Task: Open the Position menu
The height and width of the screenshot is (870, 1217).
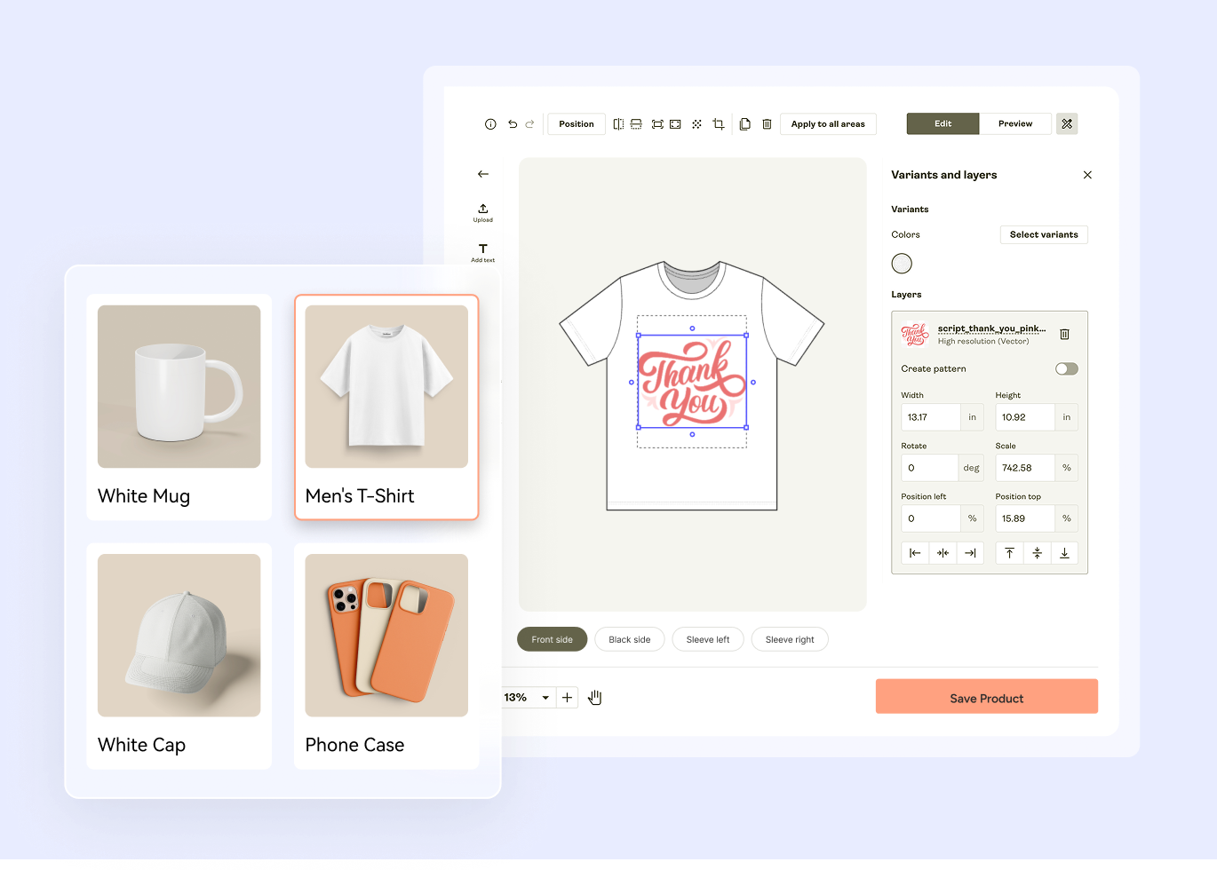Action: (x=577, y=124)
